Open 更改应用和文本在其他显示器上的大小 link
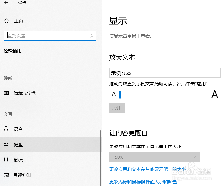The image size is (224, 186). [147, 169]
